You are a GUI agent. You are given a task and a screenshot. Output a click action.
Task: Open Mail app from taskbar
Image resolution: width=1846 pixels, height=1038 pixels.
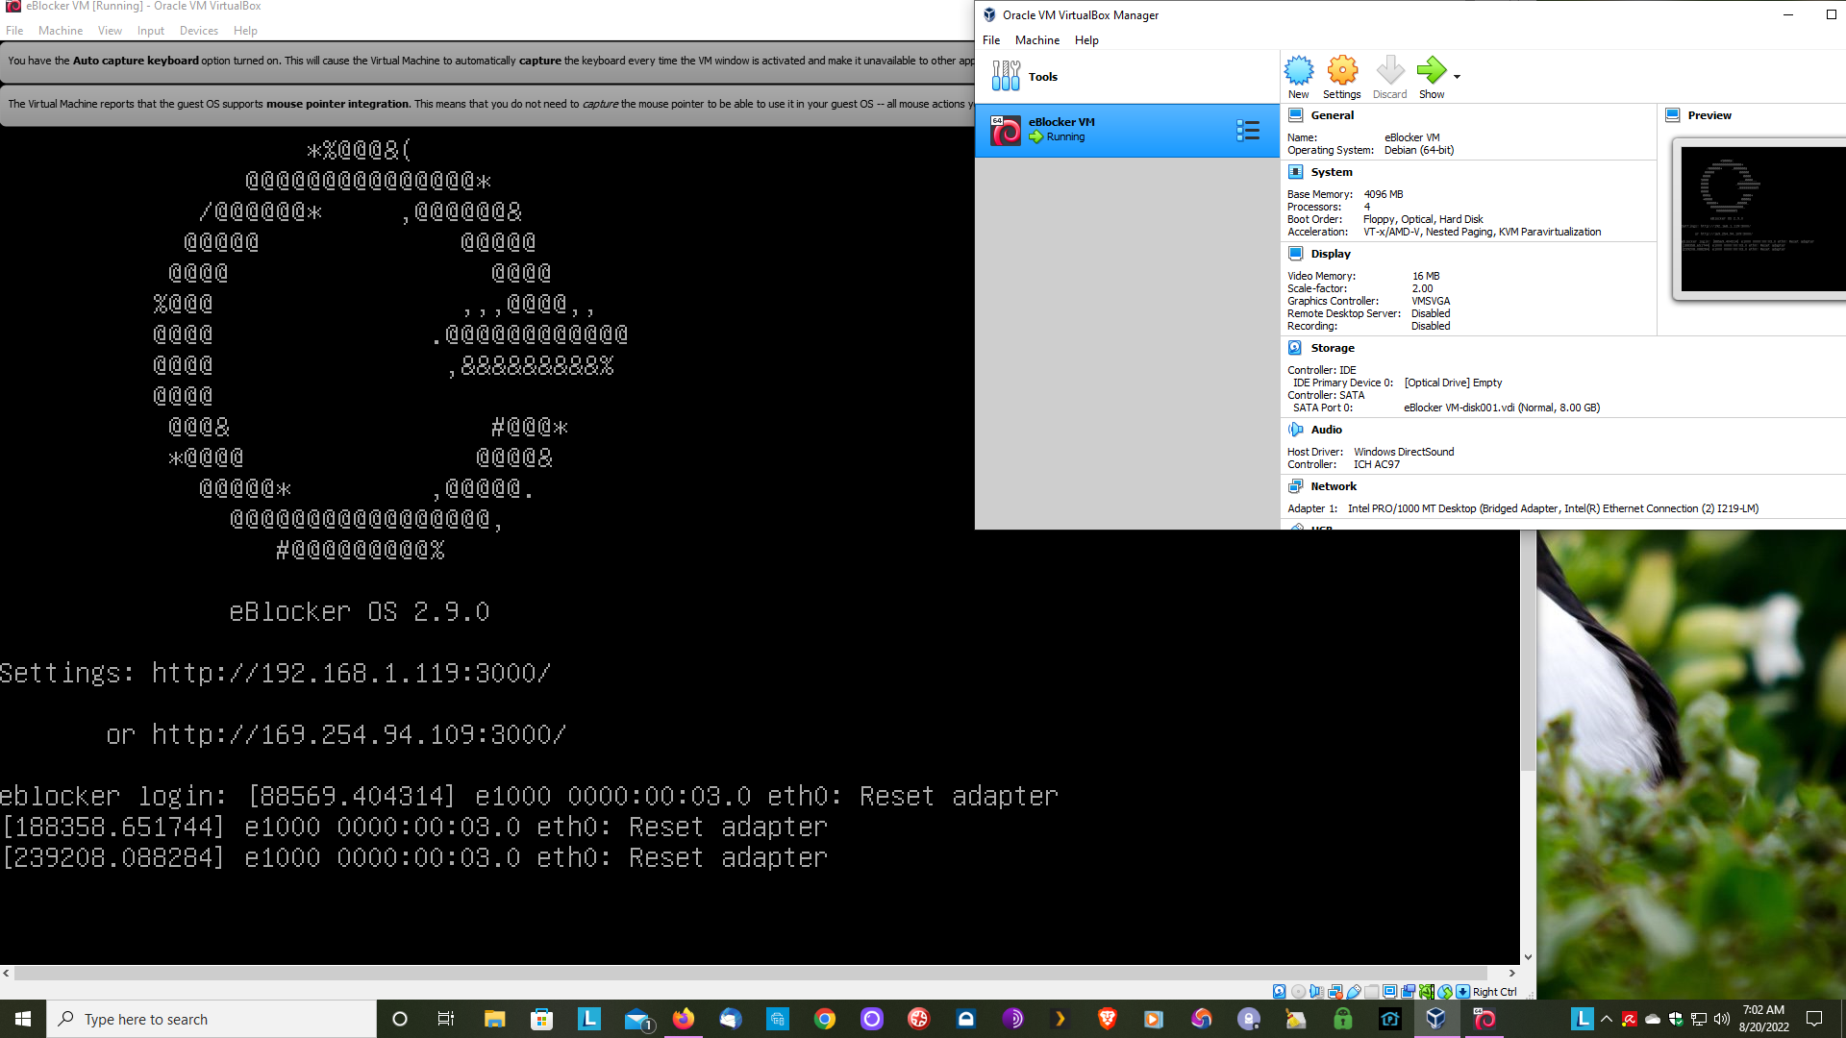click(636, 1019)
